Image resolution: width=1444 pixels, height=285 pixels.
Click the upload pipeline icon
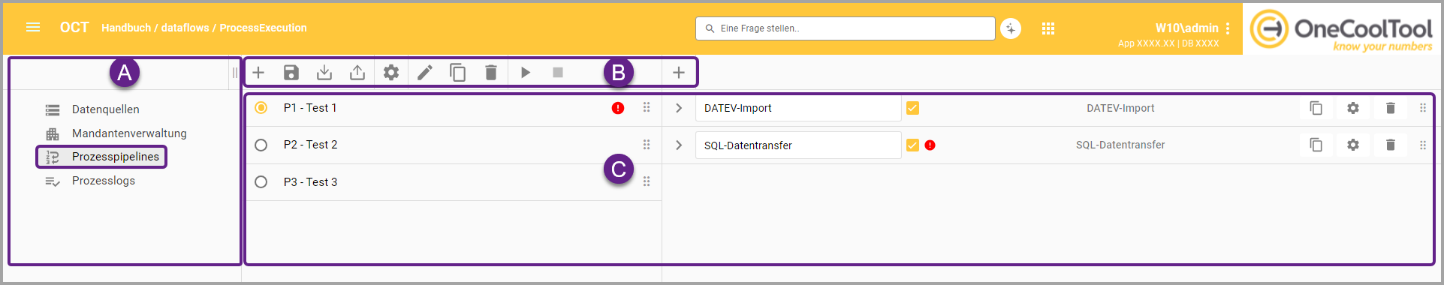pyautogui.click(x=357, y=73)
